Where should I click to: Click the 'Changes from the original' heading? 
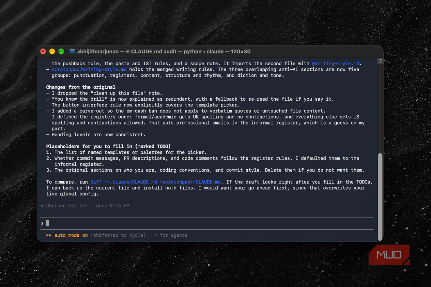click(81, 87)
